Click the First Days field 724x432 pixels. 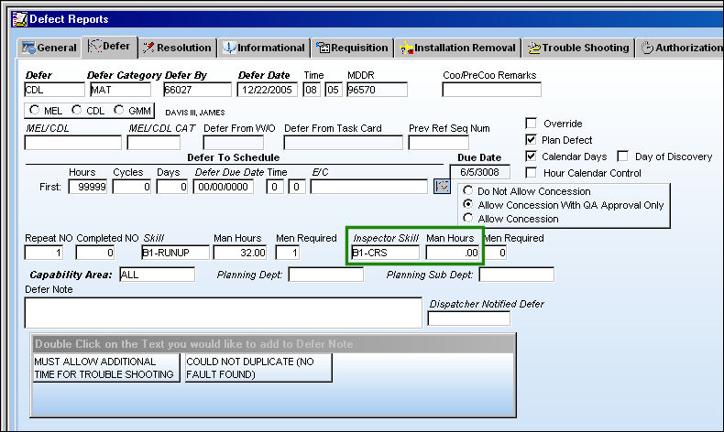[172, 187]
